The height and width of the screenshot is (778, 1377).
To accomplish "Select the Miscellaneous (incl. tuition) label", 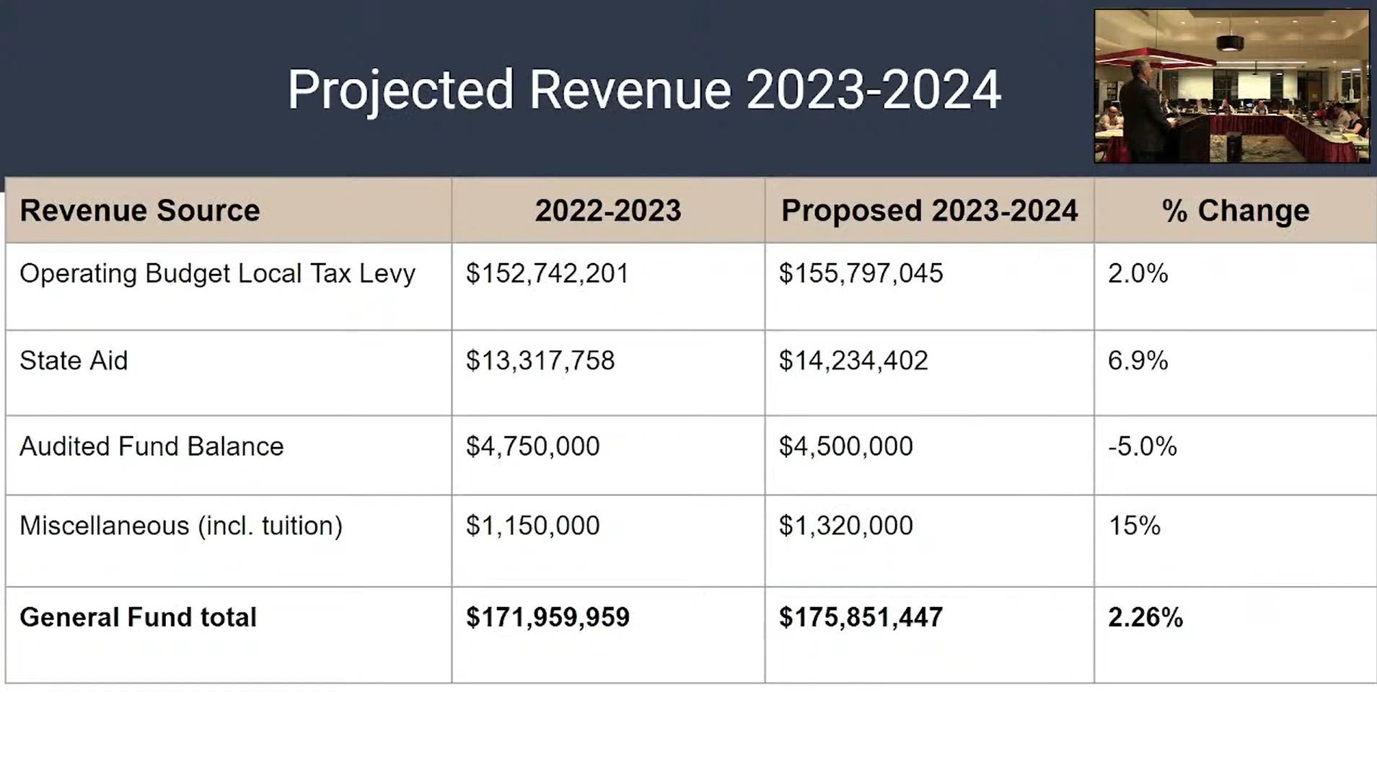I will [x=181, y=526].
